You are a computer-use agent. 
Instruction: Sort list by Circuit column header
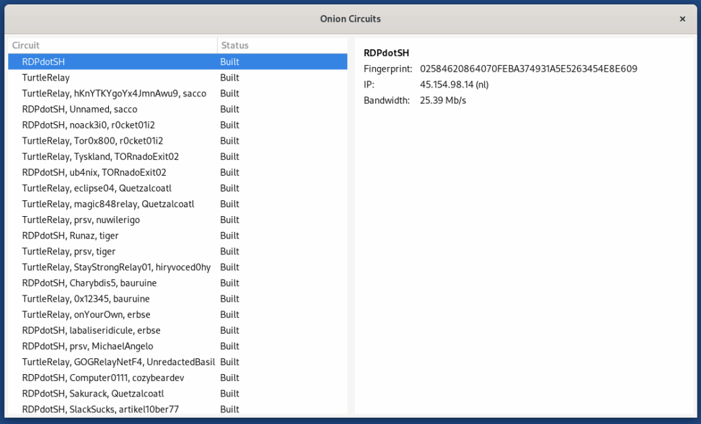113,45
